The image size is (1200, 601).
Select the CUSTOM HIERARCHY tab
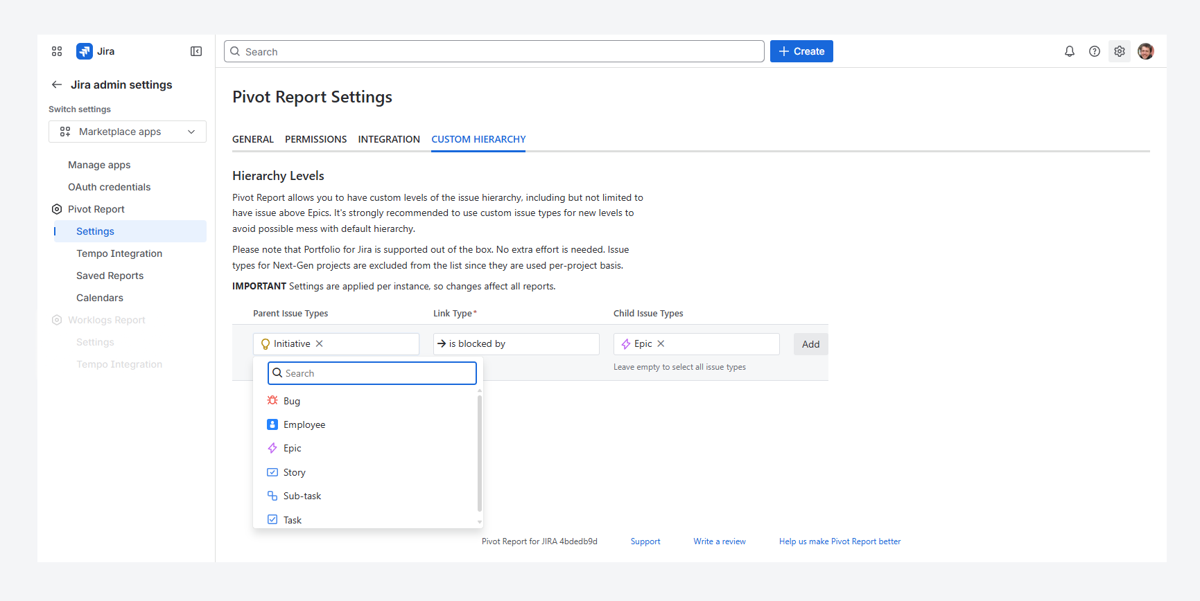pyautogui.click(x=478, y=139)
